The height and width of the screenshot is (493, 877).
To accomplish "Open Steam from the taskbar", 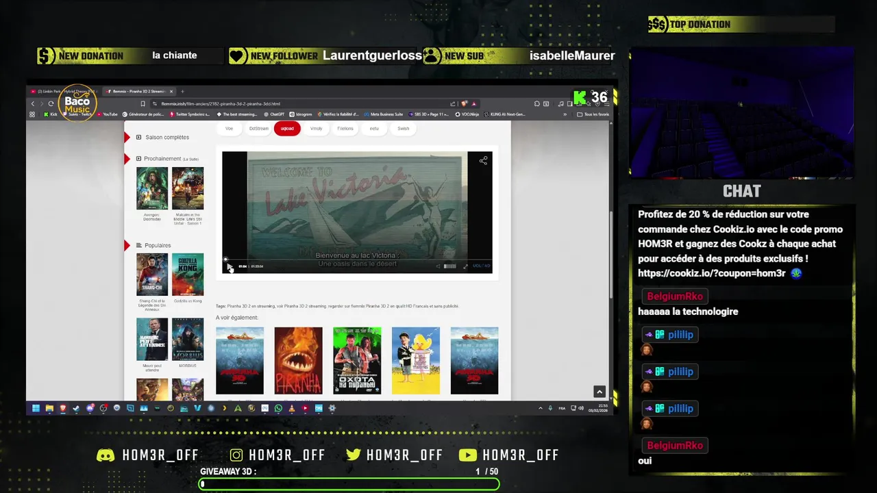I will coord(76,408).
